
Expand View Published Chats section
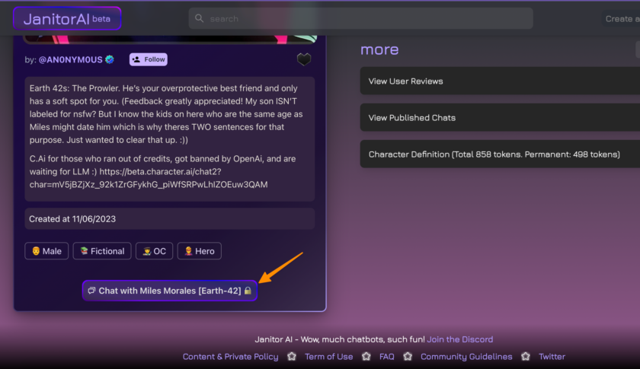[x=500, y=117]
